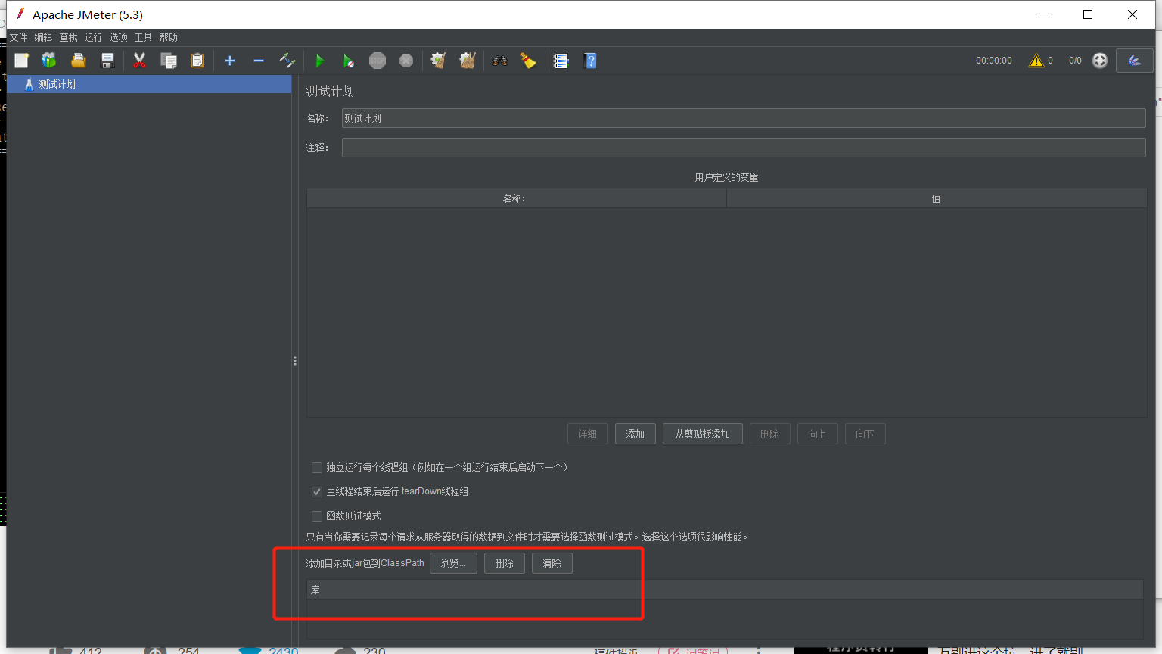Start the test with green play icon
This screenshot has width=1162, height=654.
click(319, 61)
